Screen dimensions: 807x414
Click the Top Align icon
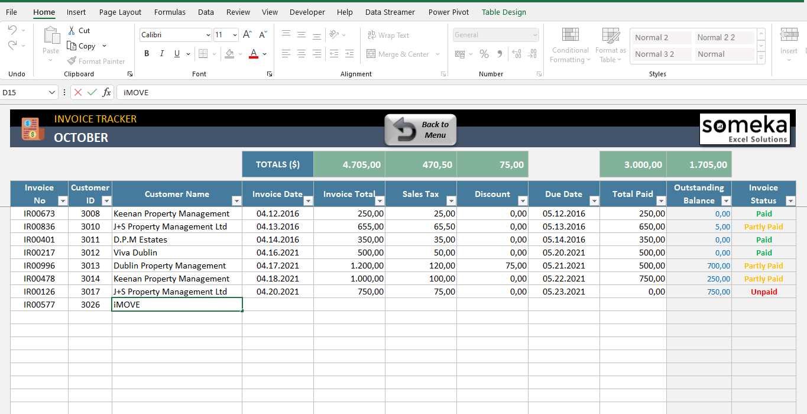tap(286, 35)
